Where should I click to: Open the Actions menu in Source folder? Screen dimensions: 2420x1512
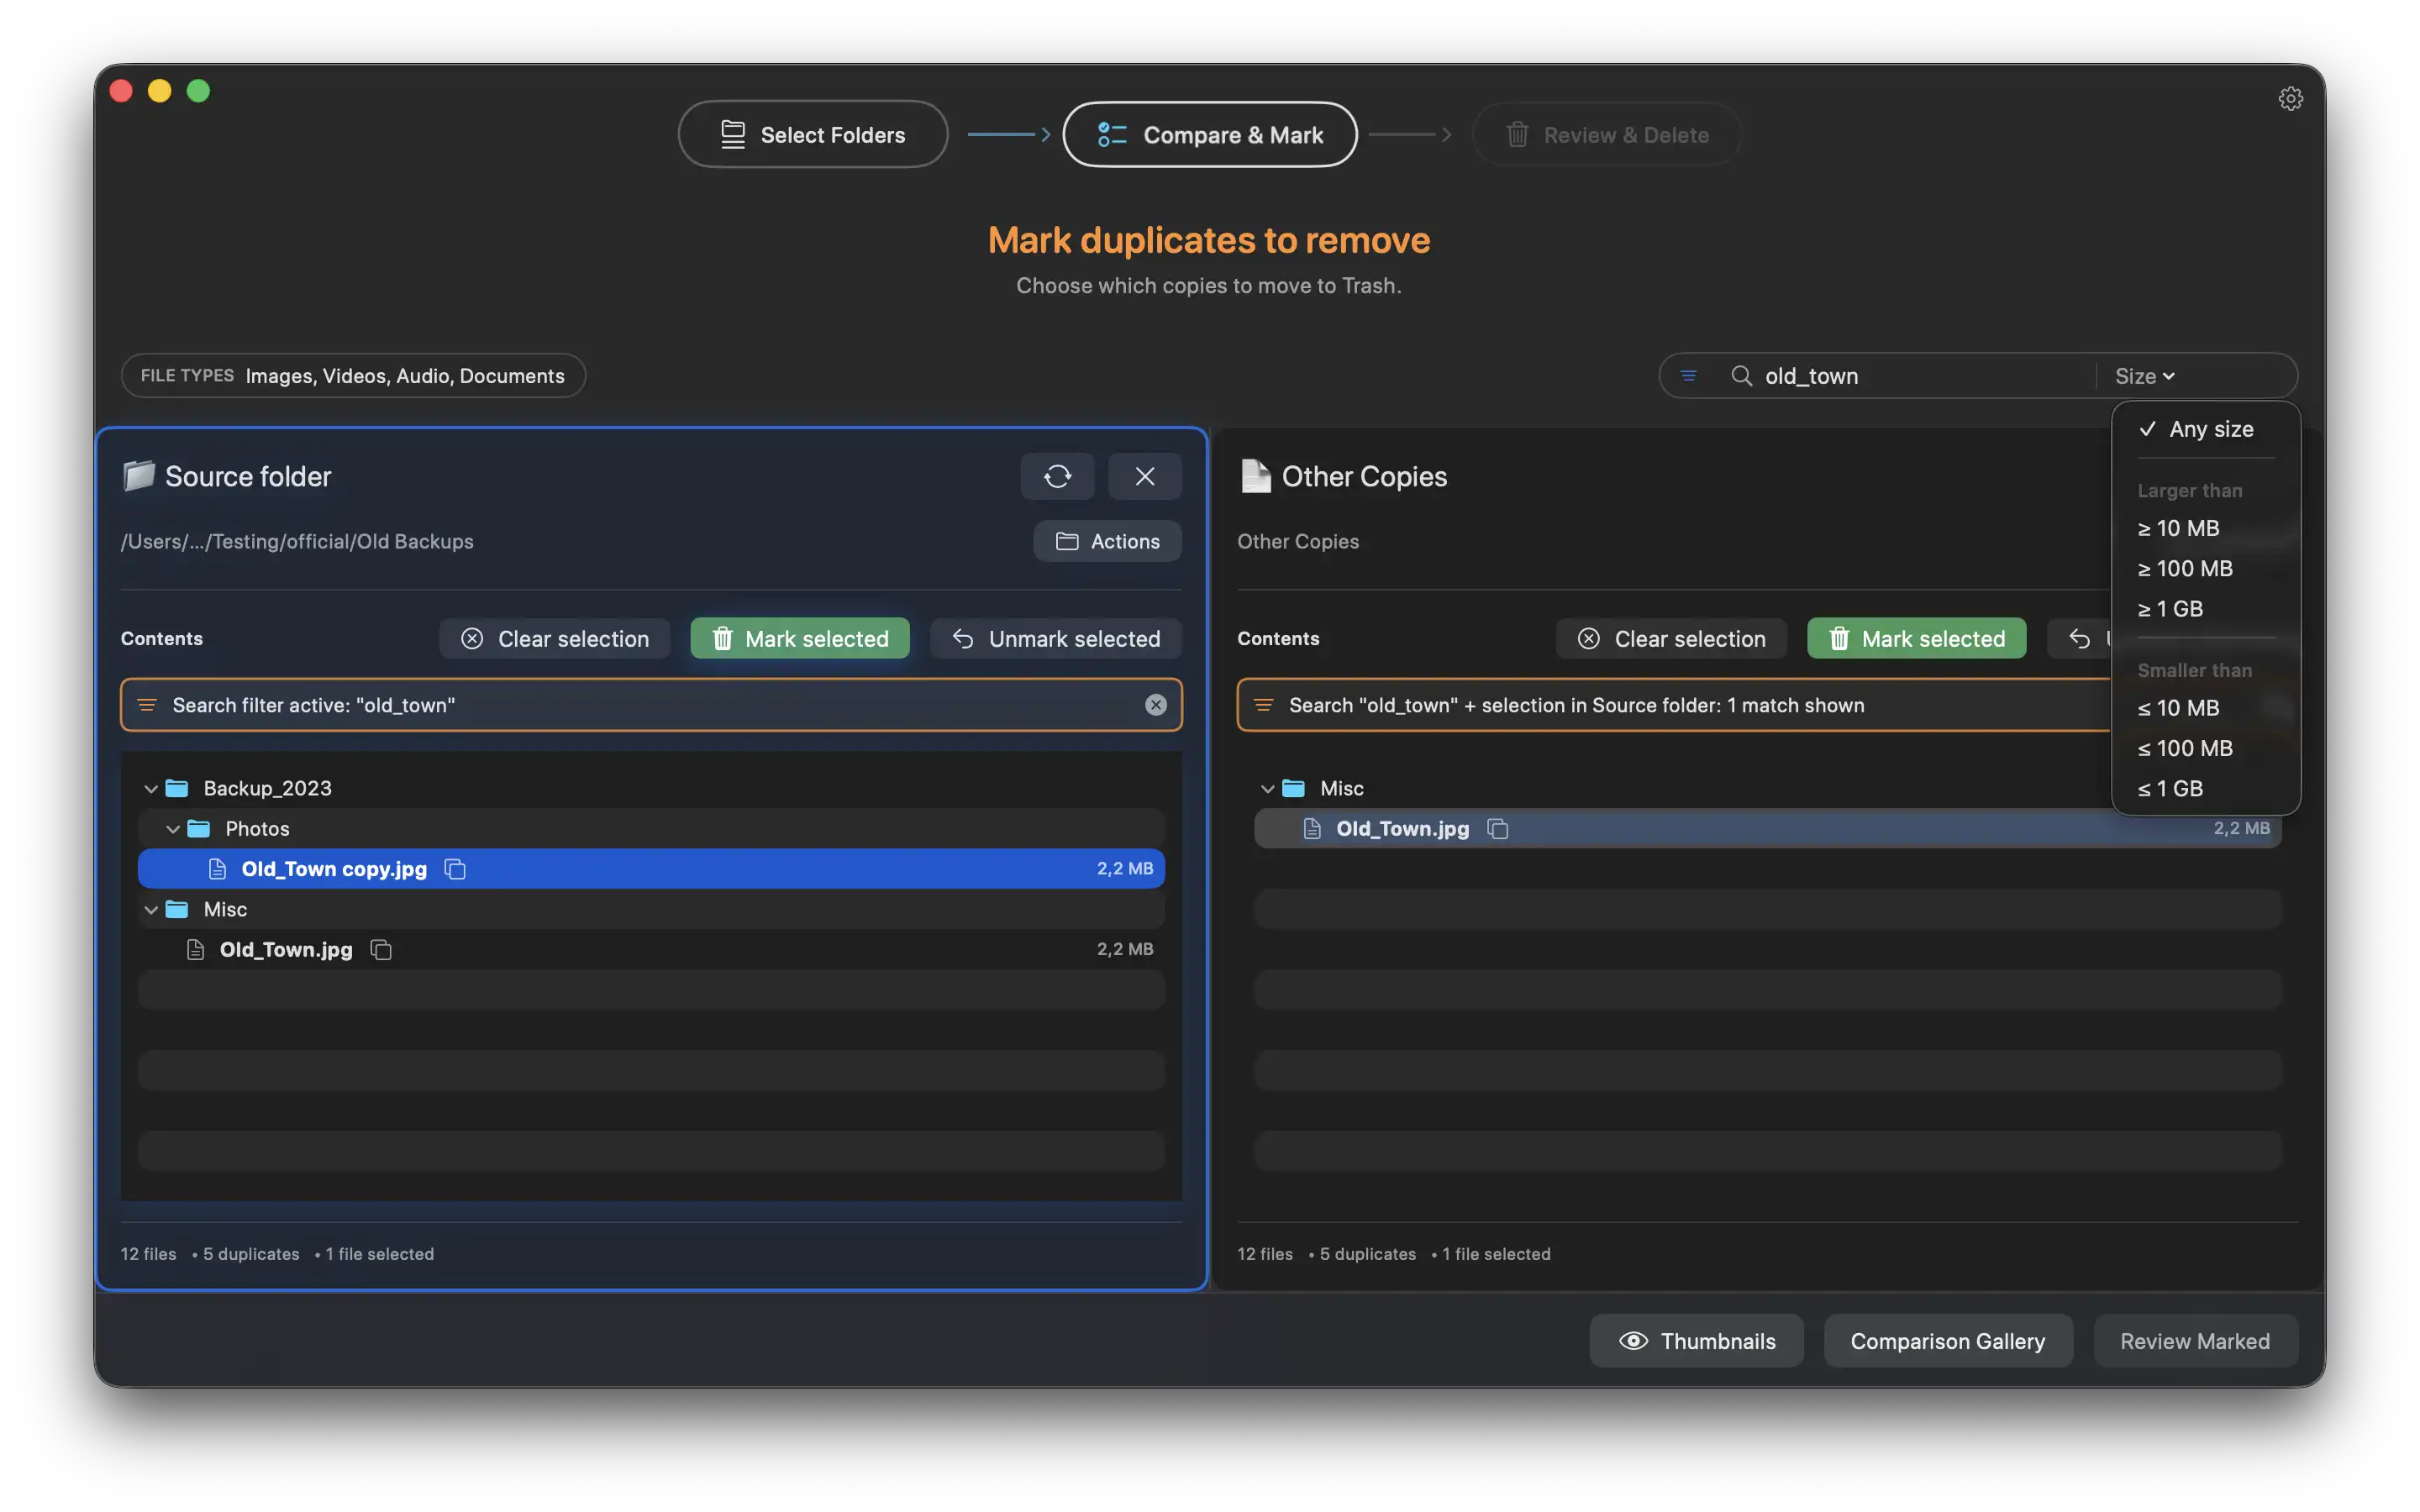[x=1106, y=541]
